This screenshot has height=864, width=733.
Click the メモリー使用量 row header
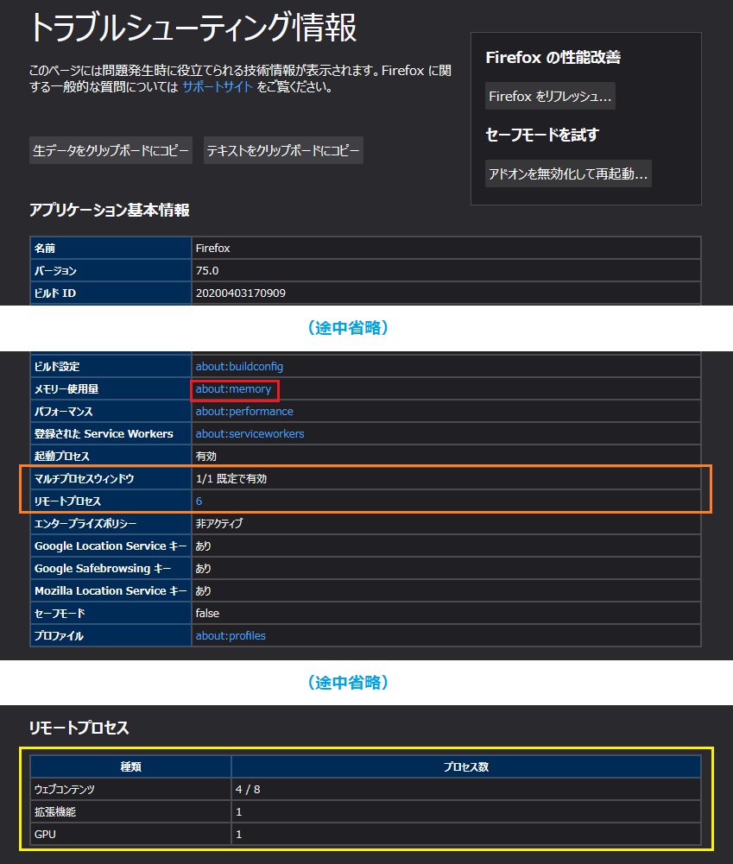[x=111, y=389]
